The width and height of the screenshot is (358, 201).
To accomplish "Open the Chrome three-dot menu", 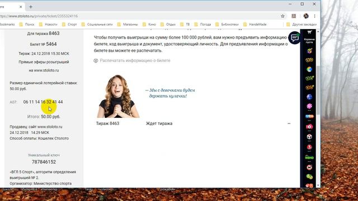I will pyautogui.click(x=314, y=16).
